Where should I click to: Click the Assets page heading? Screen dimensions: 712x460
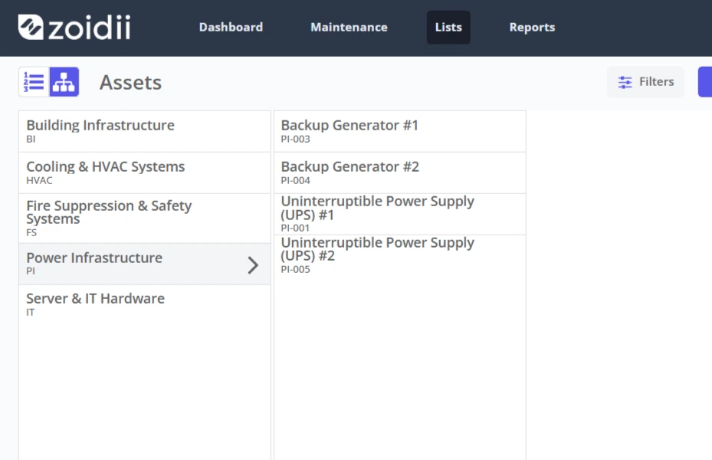click(130, 83)
